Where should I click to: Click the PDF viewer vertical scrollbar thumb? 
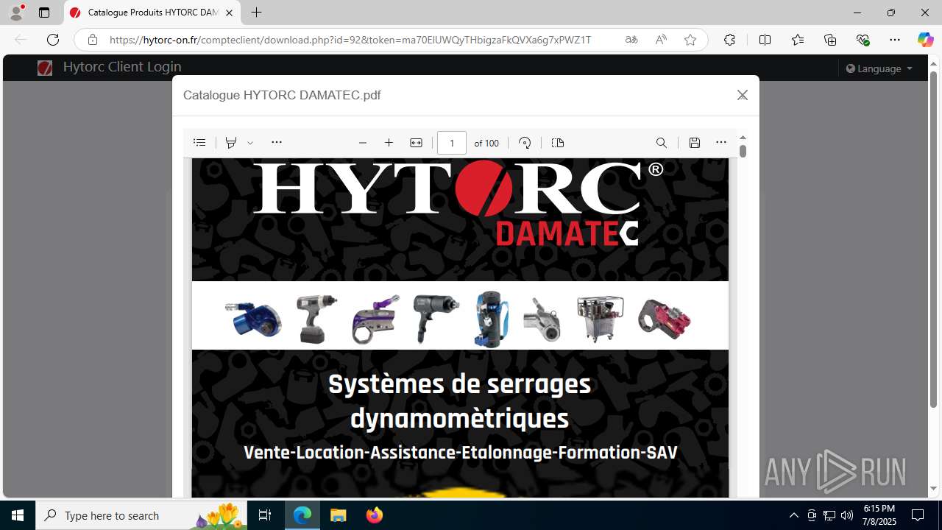743,151
